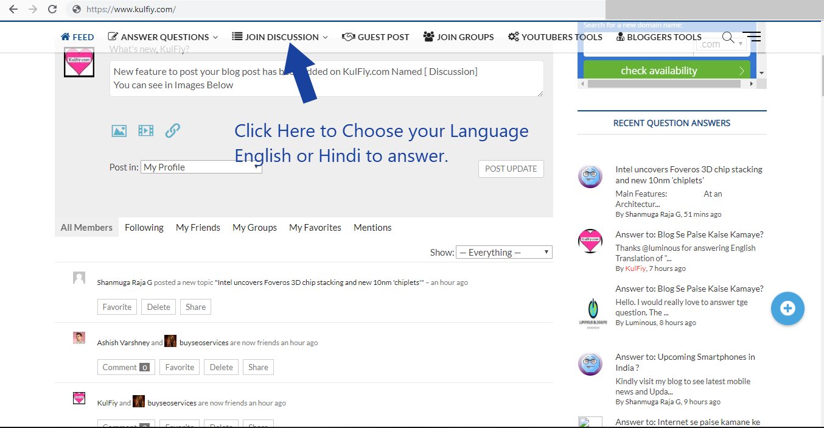Open the .com domain extension dropdown
The image size is (824, 428).
[722, 44]
